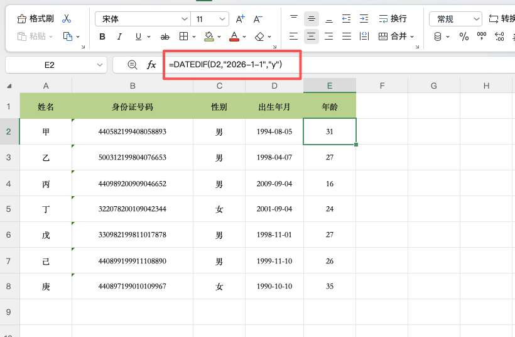Select column A header
Image resolution: width=515 pixels, height=337 pixels.
[46, 86]
